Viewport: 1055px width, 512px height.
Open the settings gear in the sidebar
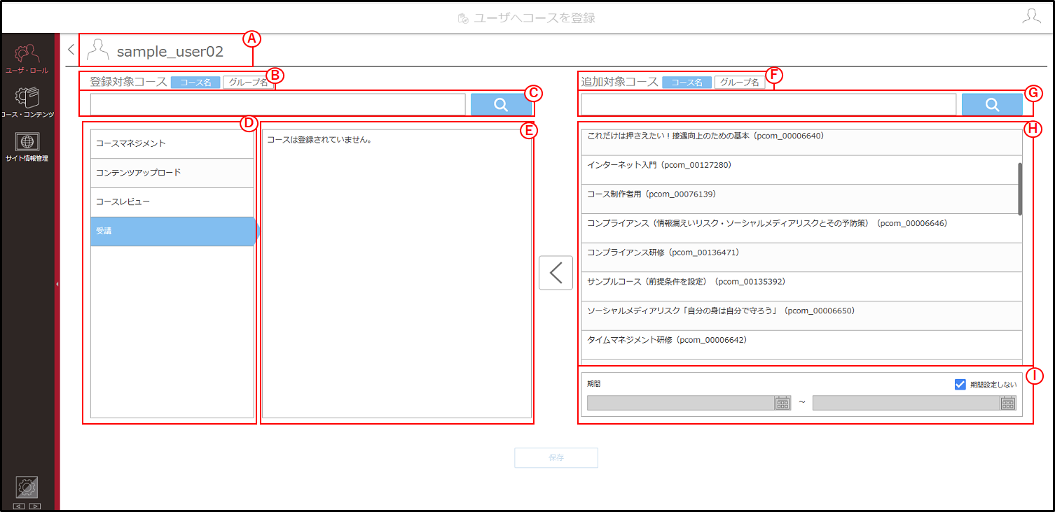pyautogui.click(x=27, y=487)
